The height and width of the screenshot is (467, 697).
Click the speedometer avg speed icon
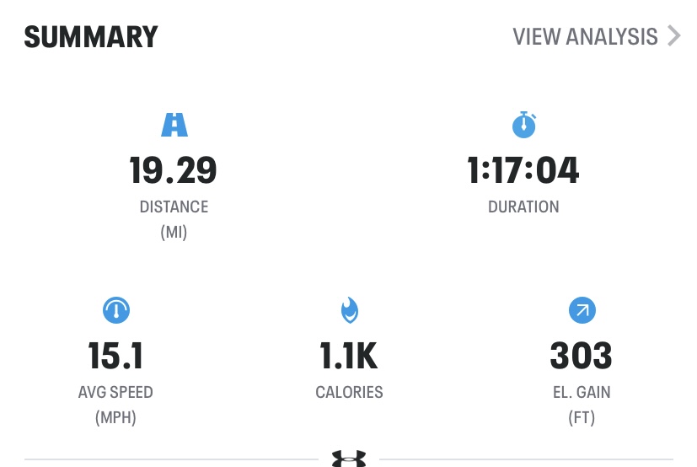[116, 310]
